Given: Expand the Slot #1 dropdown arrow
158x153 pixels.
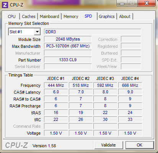Looking at the screenshot, I should point(37,32).
